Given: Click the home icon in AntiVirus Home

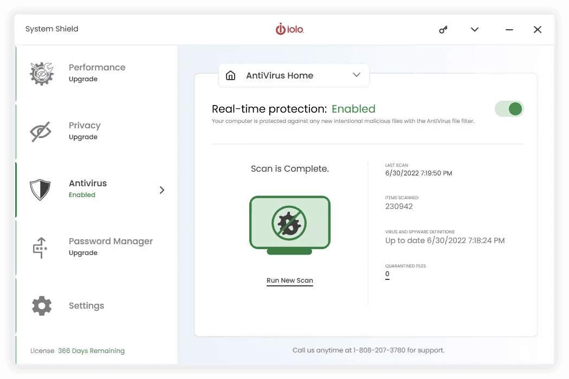Looking at the screenshot, I should [231, 75].
